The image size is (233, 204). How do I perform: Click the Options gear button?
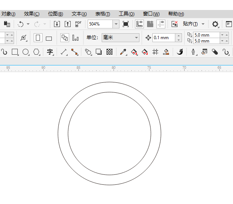click(215, 24)
